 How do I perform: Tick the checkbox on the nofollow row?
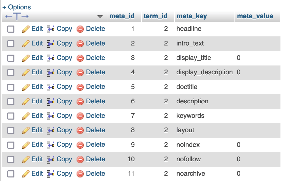click(11, 159)
